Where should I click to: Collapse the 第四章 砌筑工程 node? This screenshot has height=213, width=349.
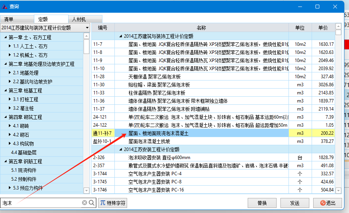(5, 117)
